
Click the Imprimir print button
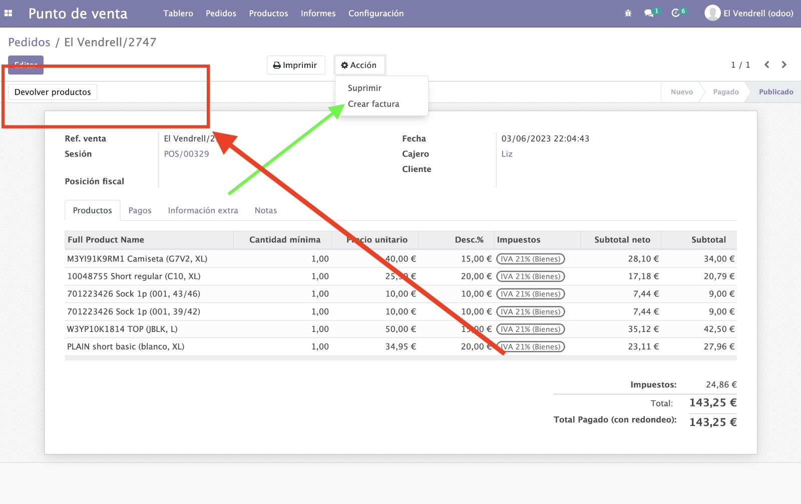pyautogui.click(x=295, y=65)
